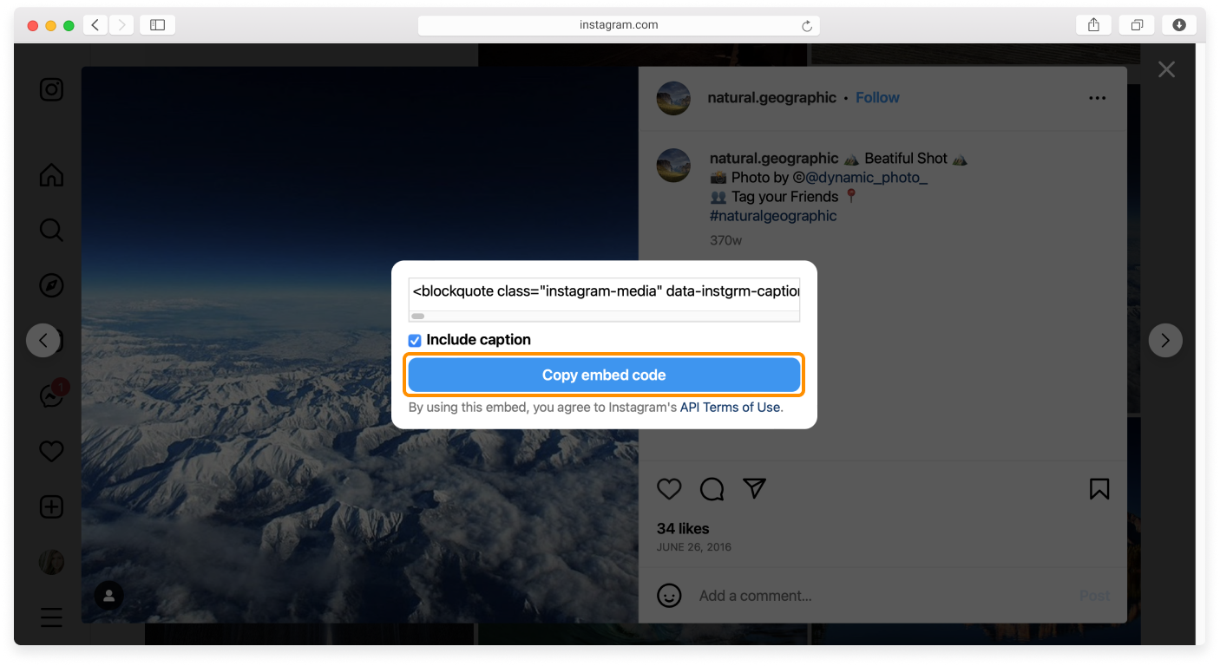1220x666 pixels.
Task: Open Instagram's API Terms of Use link
Action: pos(730,407)
